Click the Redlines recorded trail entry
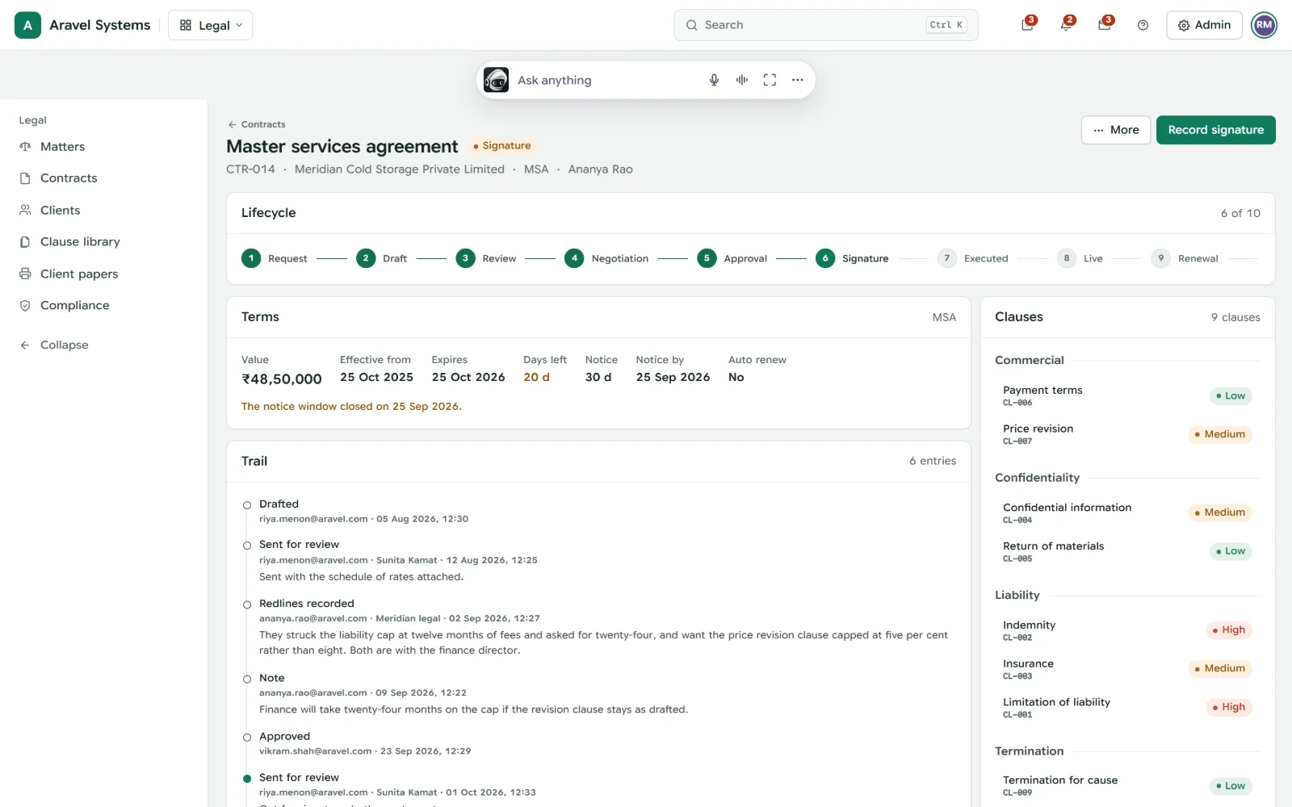1292x807 pixels. [x=598, y=626]
